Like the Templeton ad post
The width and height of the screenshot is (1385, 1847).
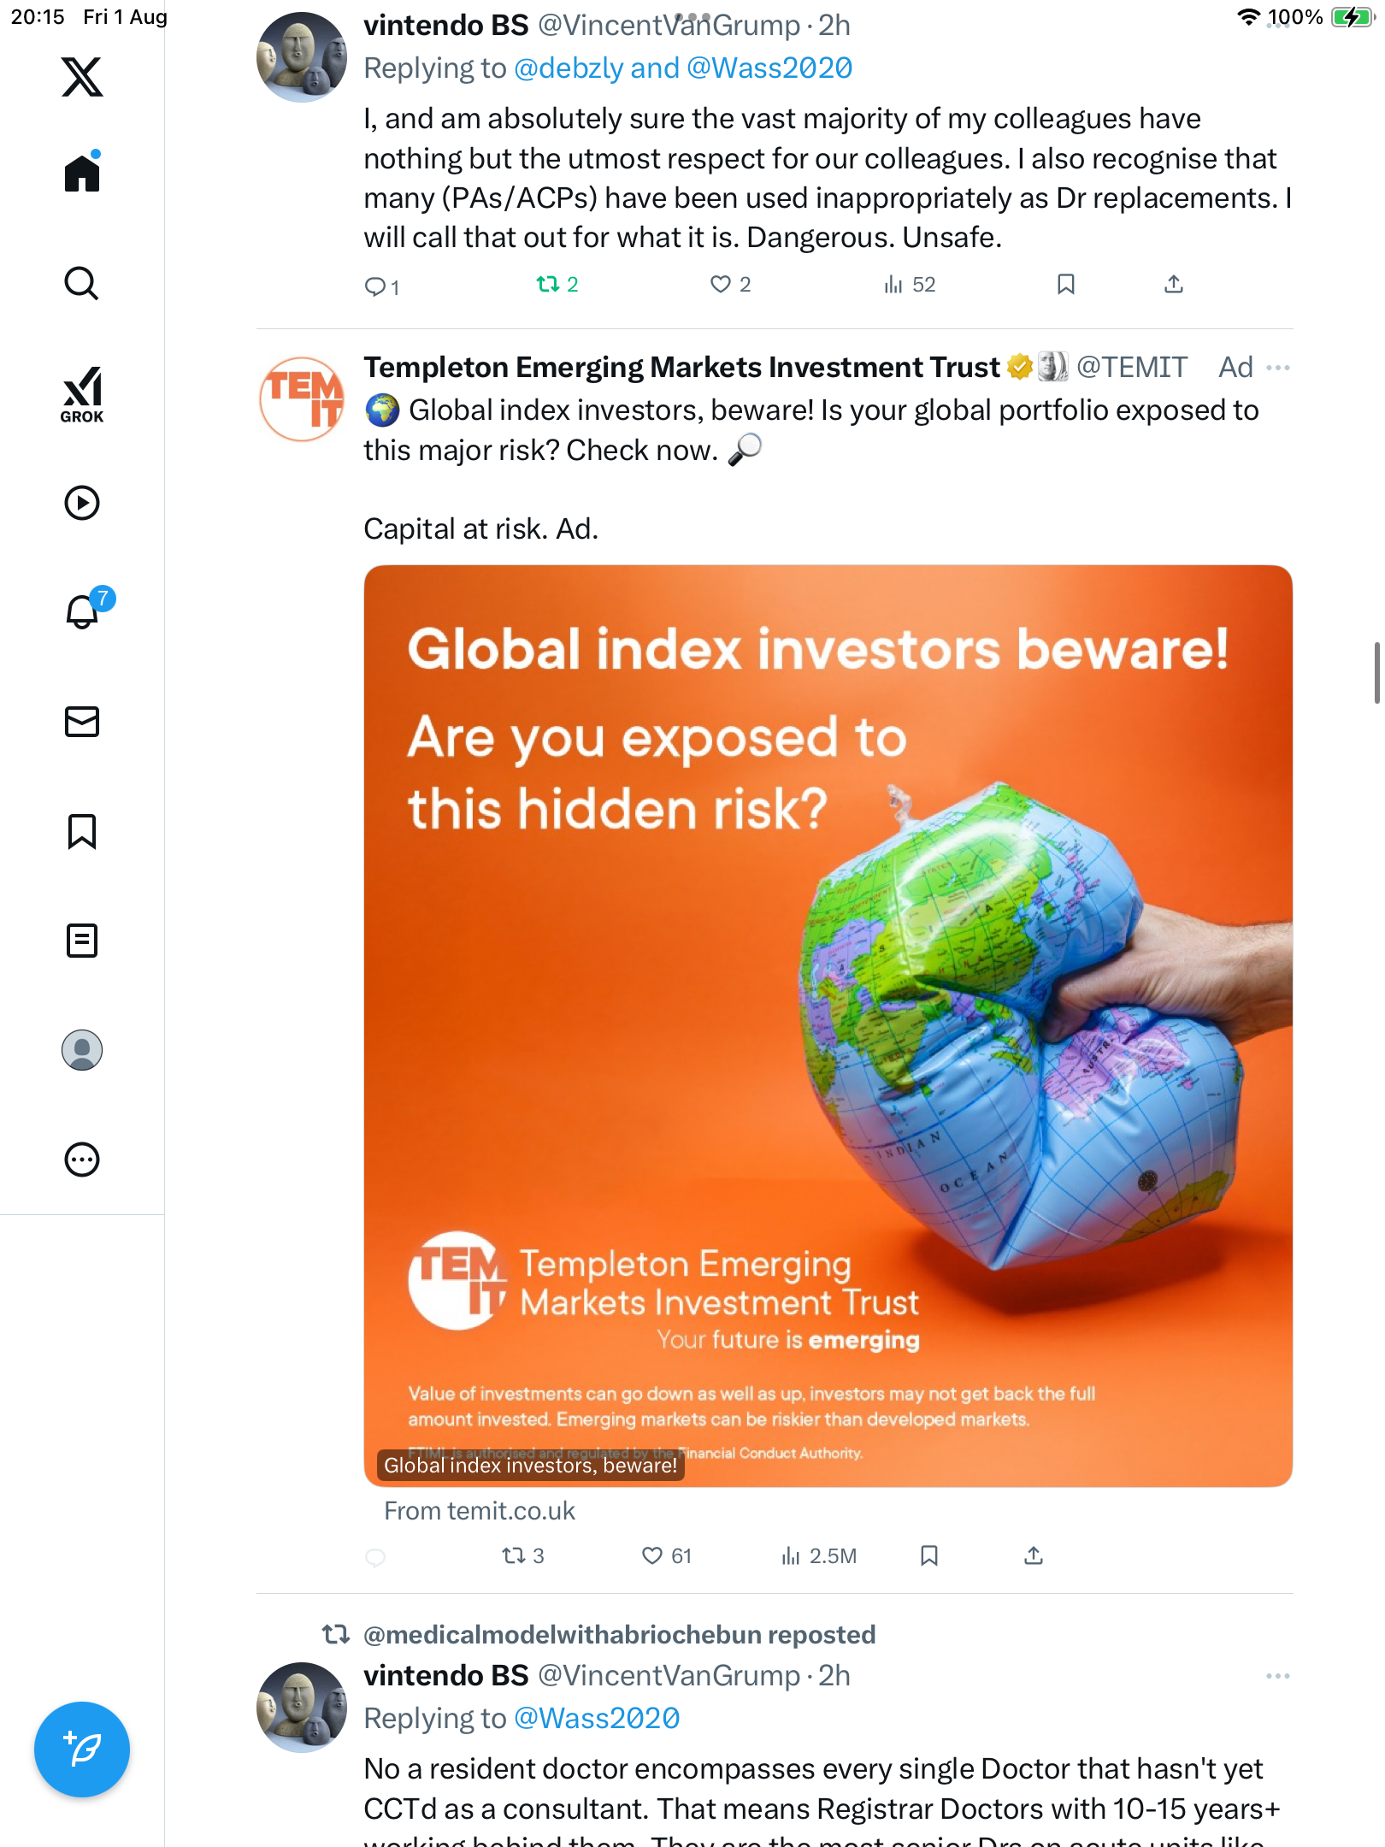tap(652, 1555)
